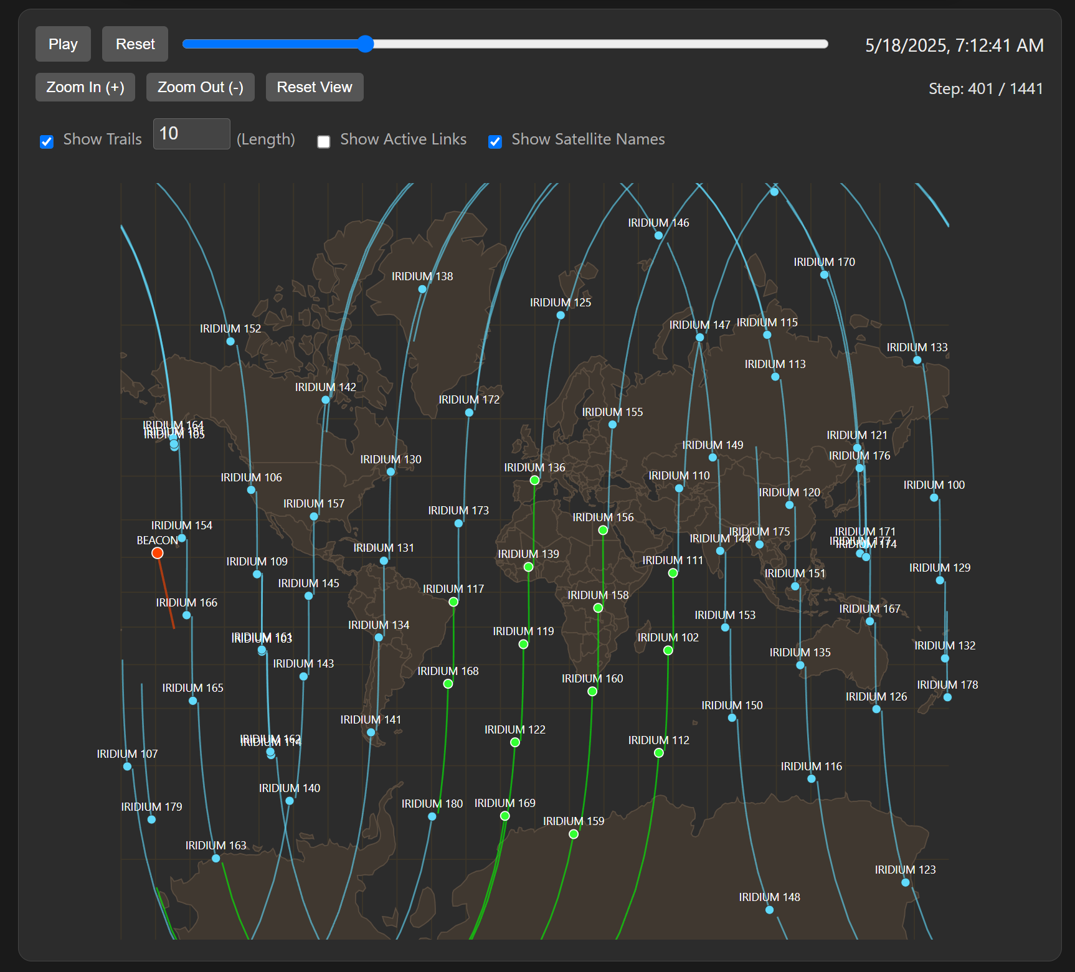Select the IRIDIUM 179 satellite dot
Screen dimensions: 1075x972
point(151,819)
